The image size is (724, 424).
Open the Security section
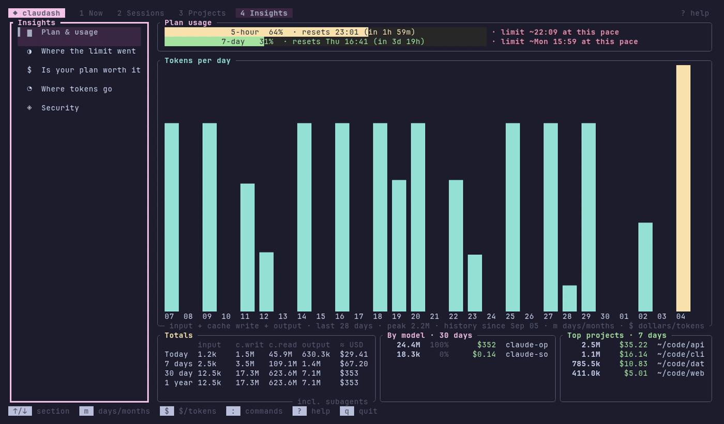[79, 108]
